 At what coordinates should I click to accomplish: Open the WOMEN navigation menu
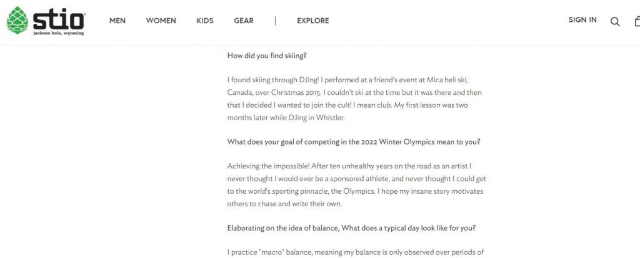pos(161,21)
